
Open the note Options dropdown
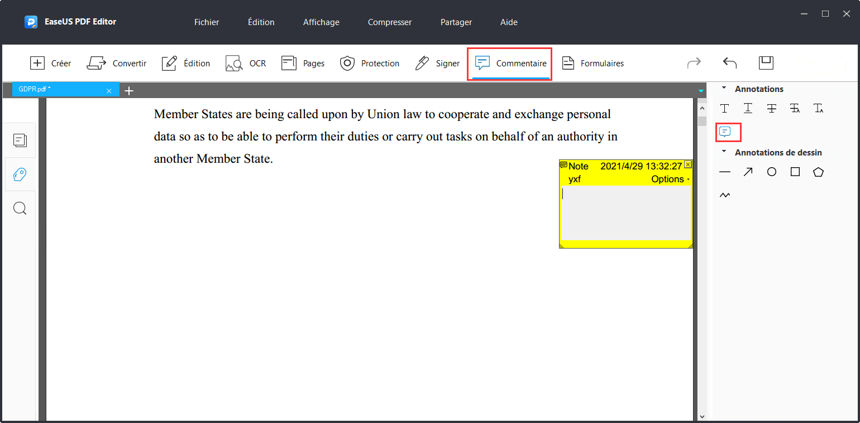(670, 179)
